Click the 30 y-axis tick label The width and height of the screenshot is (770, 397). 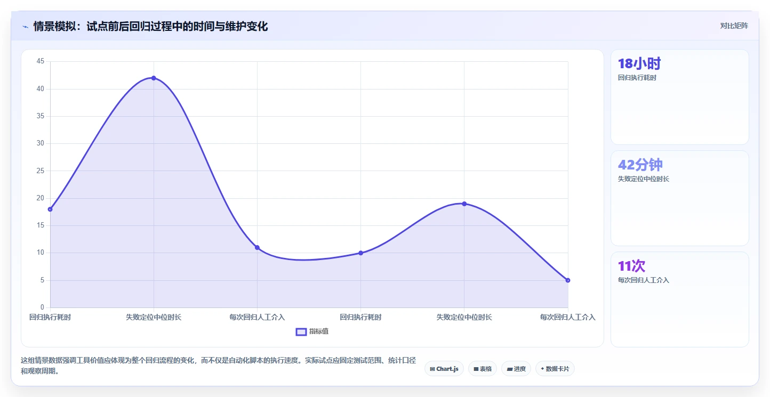click(41, 143)
